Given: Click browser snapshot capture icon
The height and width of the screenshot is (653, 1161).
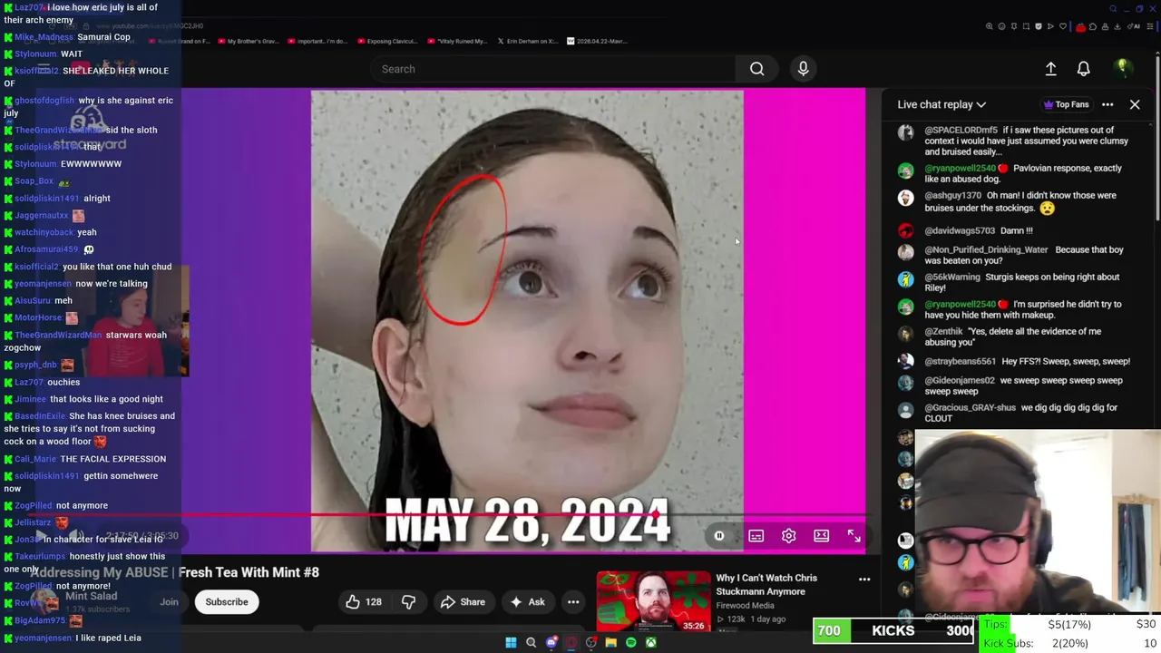Looking at the screenshot, I should point(1026,26).
